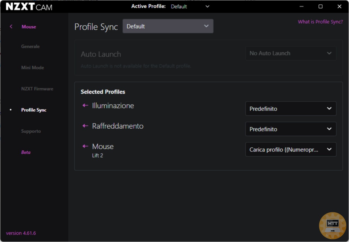Maximize the CAM window

tap(321, 7)
